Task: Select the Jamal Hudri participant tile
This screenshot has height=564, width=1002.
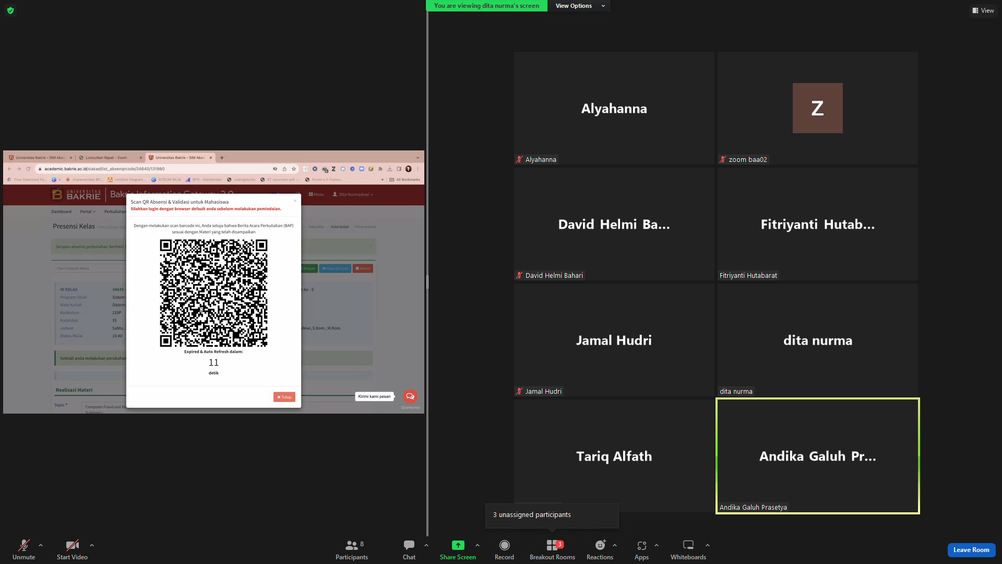Action: (x=614, y=340)
